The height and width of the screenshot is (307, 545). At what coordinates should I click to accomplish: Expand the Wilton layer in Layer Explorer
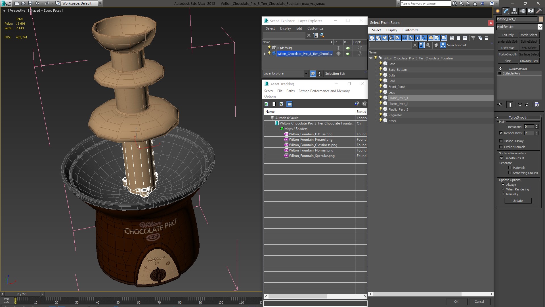265,54
